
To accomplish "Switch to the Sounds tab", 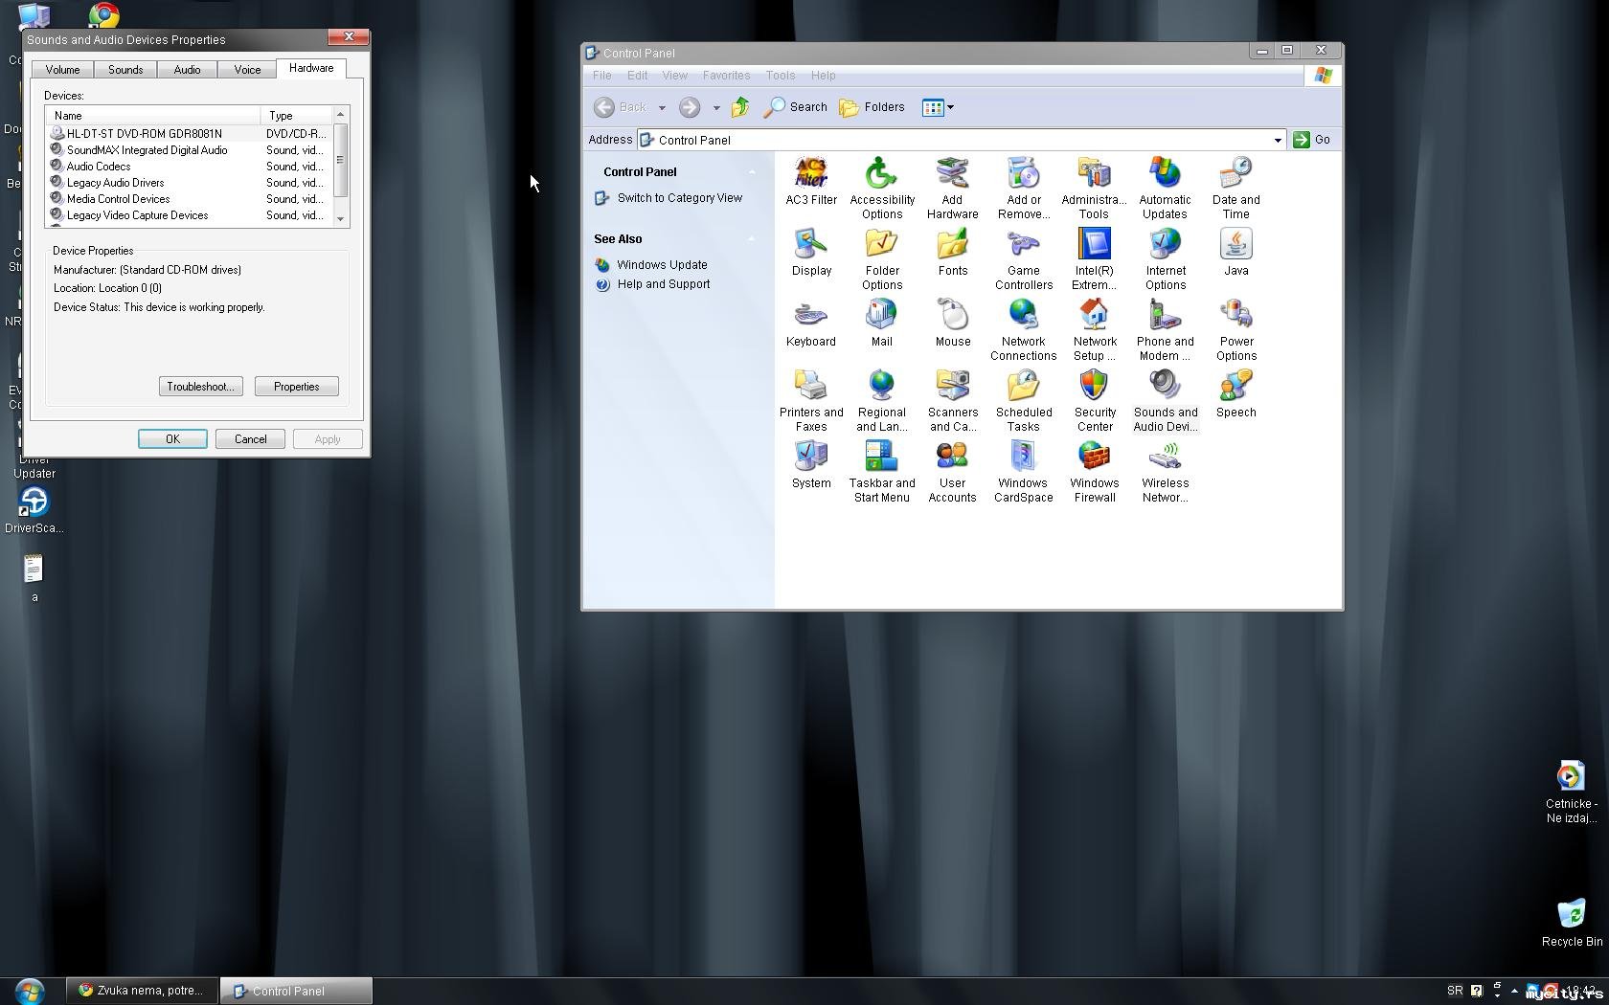I will [x=125, y=70].
